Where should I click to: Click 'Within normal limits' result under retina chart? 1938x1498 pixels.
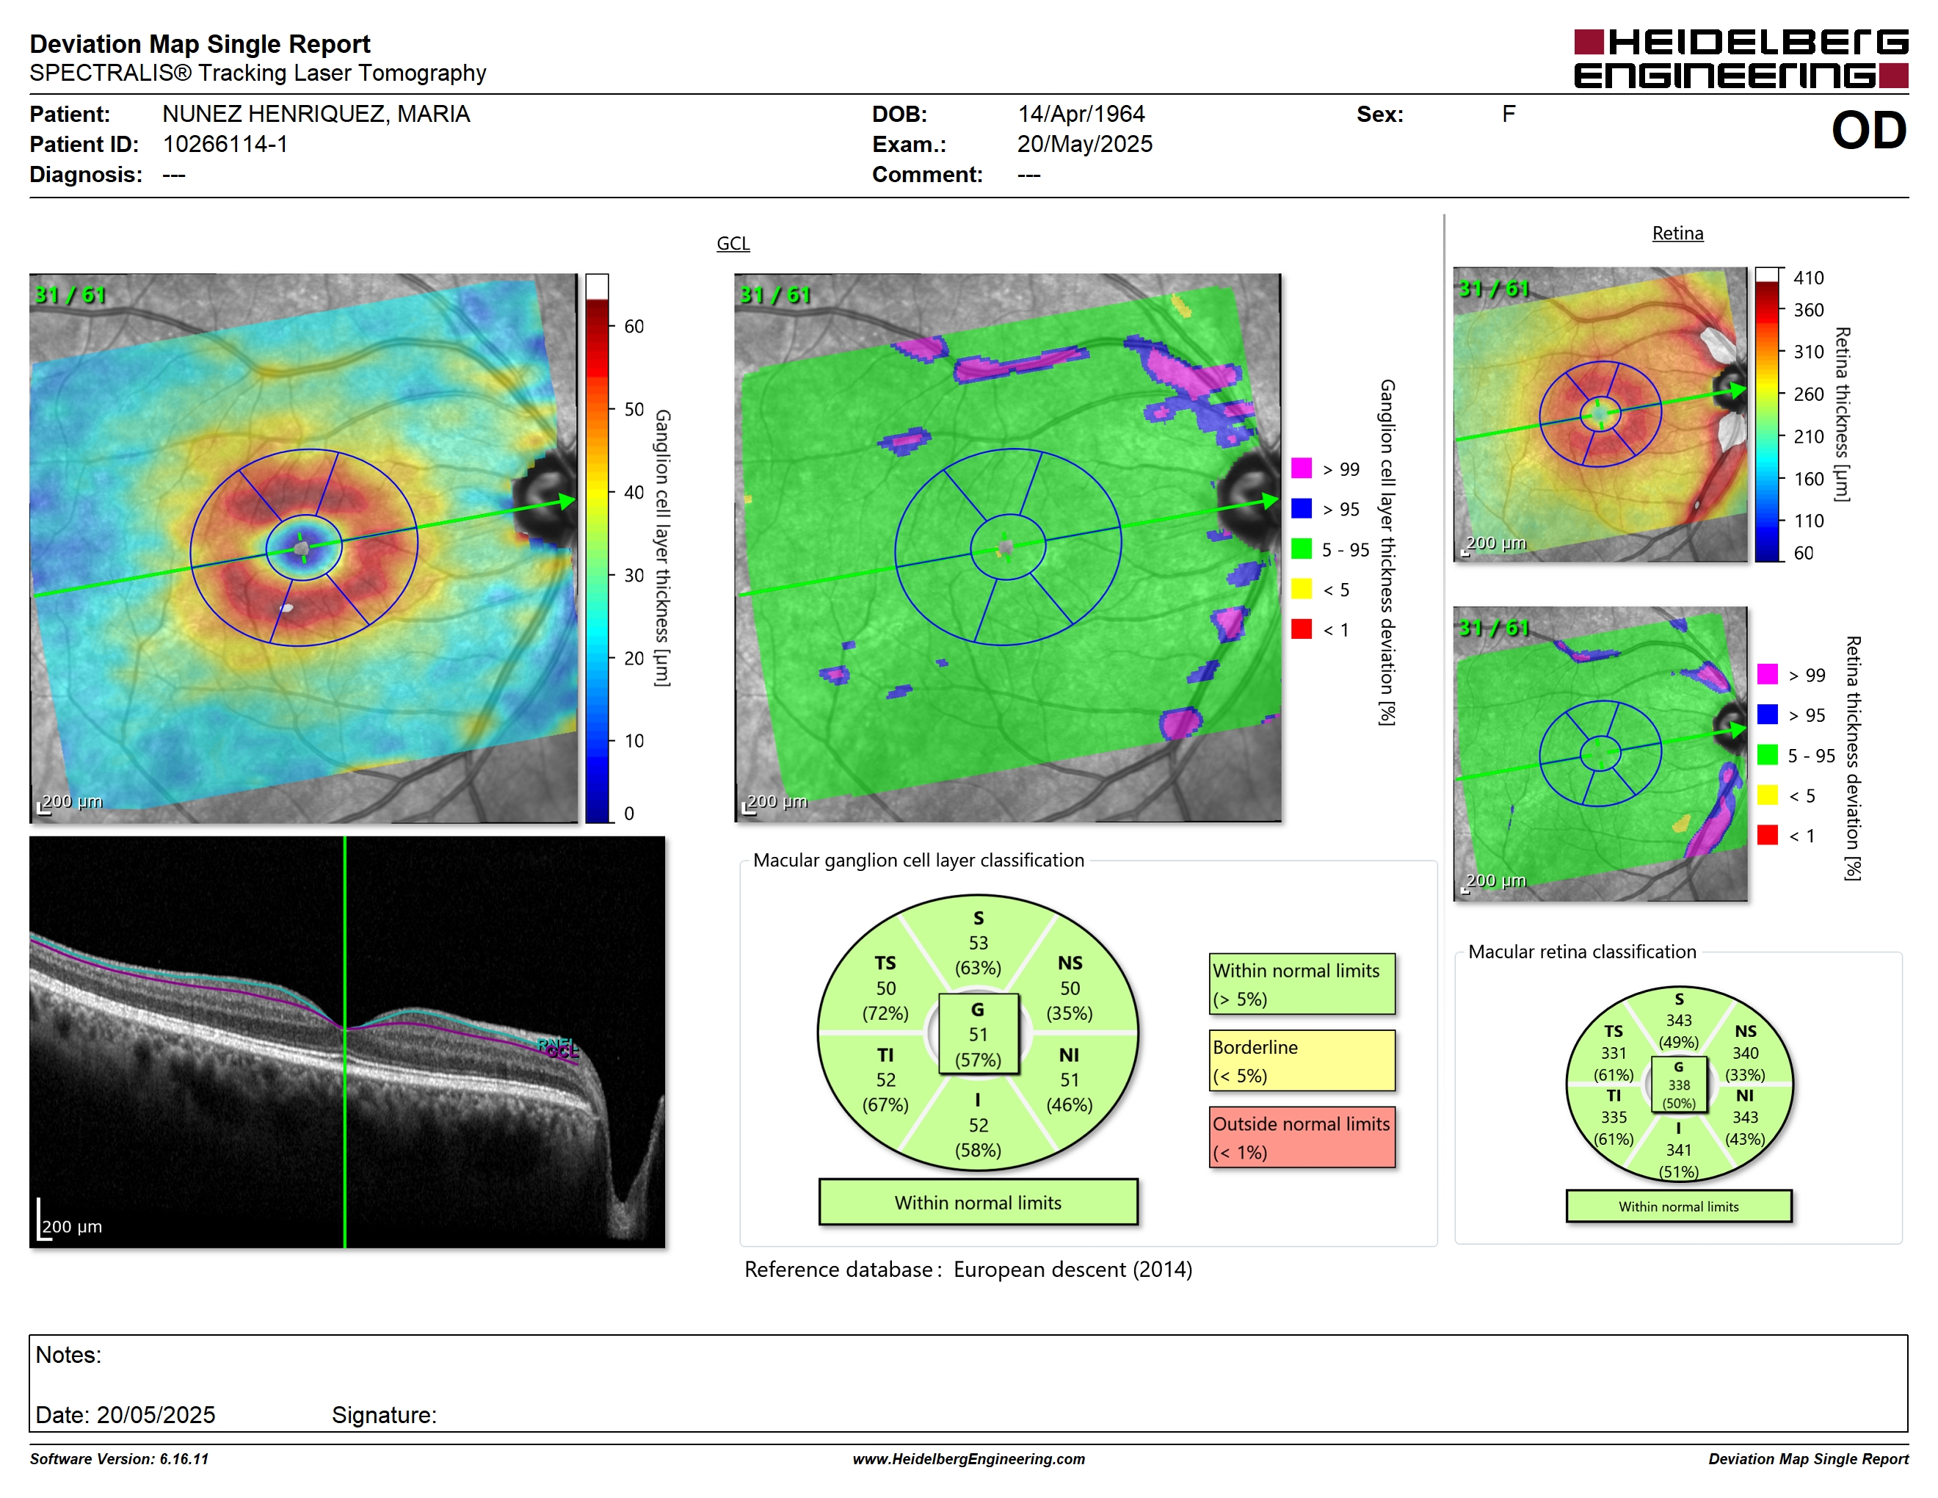pyautogui.click(x=1678, y=1206)
